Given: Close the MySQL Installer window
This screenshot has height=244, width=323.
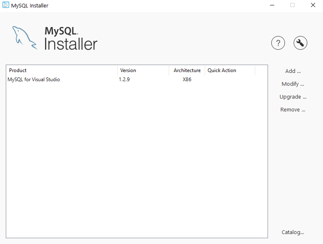Looking at the screenshot, I should pos(313,5).
